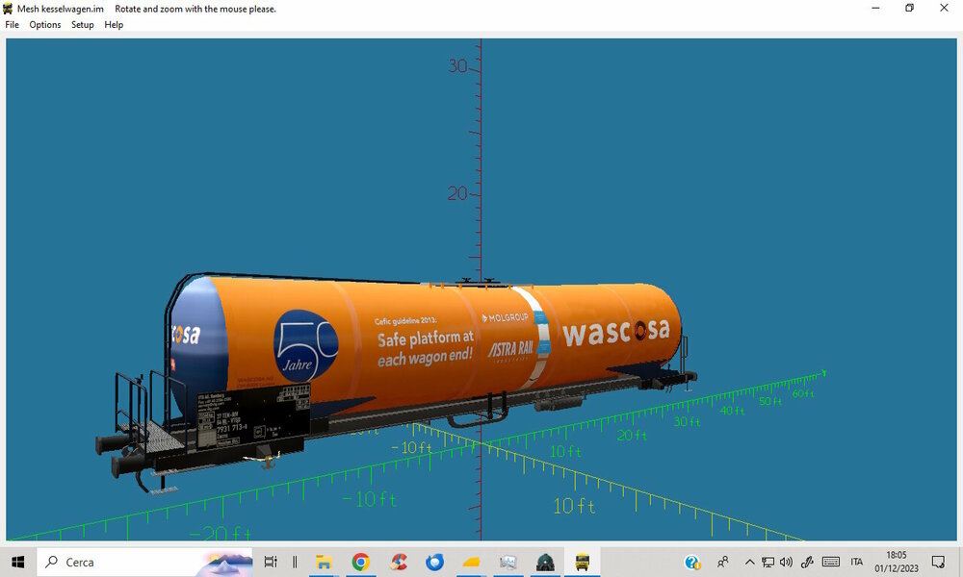Click the Cerca search box on the taskbar
Image resolution: width=963 pixels, height=577 pixels.
145,562
